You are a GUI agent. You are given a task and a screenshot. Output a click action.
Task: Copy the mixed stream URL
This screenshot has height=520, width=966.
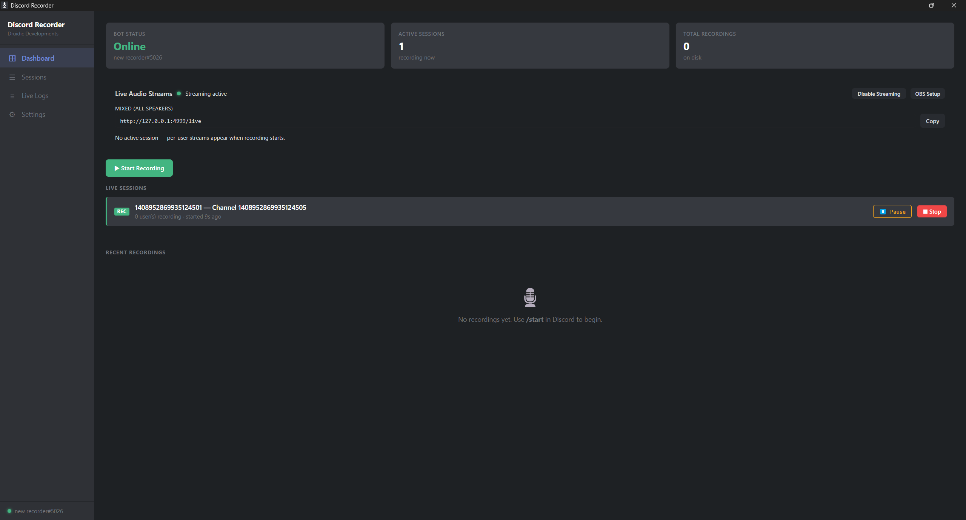tap(932, 121)
